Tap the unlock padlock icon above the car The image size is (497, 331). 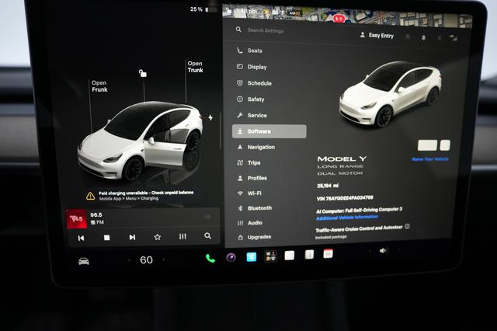tap(143, 73)
